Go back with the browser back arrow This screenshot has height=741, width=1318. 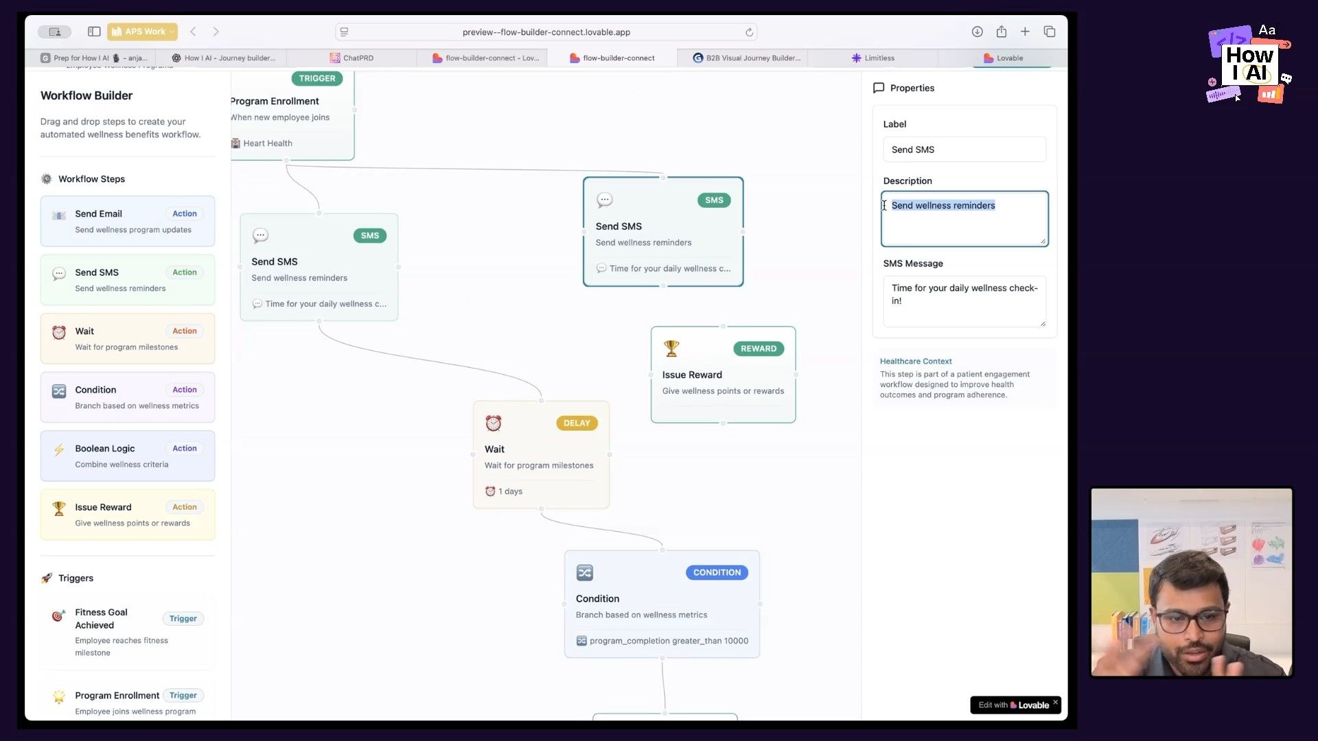click(193, 32)
